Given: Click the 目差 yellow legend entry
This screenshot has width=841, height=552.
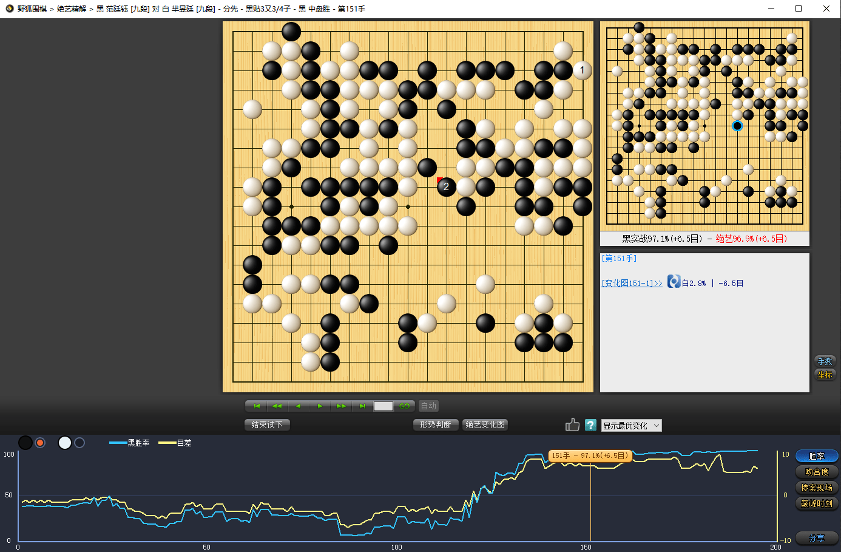Looking at the screenshot, I should click(175, 443).
